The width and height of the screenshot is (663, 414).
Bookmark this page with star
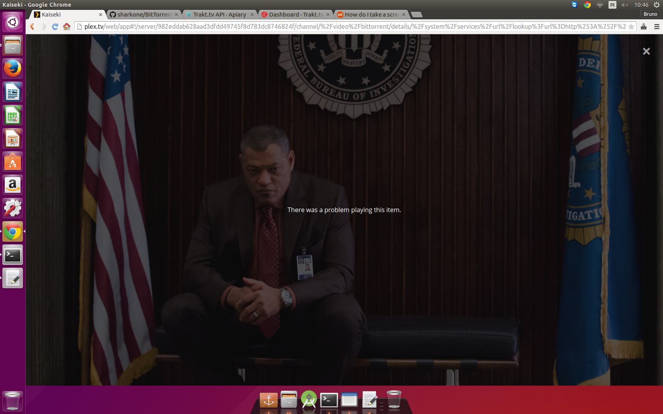tap(631, 27)
